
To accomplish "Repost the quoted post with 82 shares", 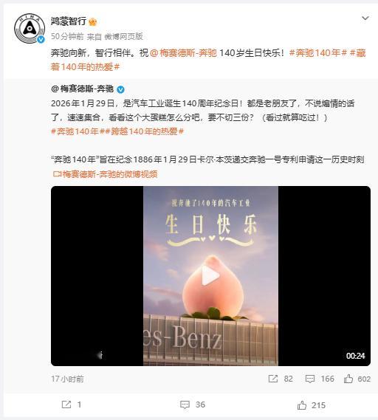I will (x=281, y=379).
